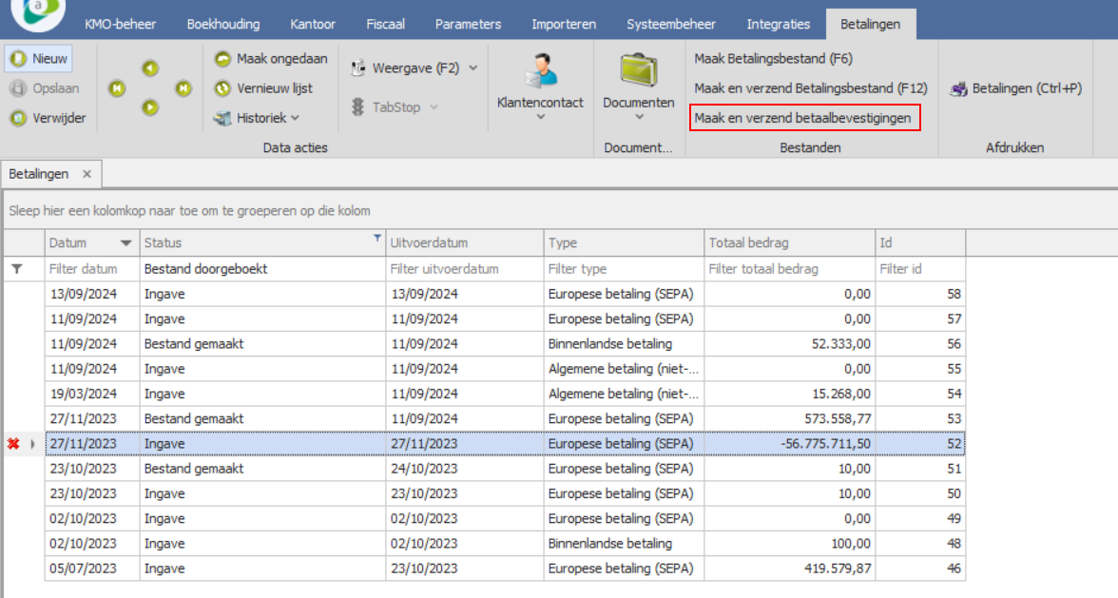This screenshot has width=1118, height=598.
Task: Click the Status column filter icon
Action: click(377, 238)
